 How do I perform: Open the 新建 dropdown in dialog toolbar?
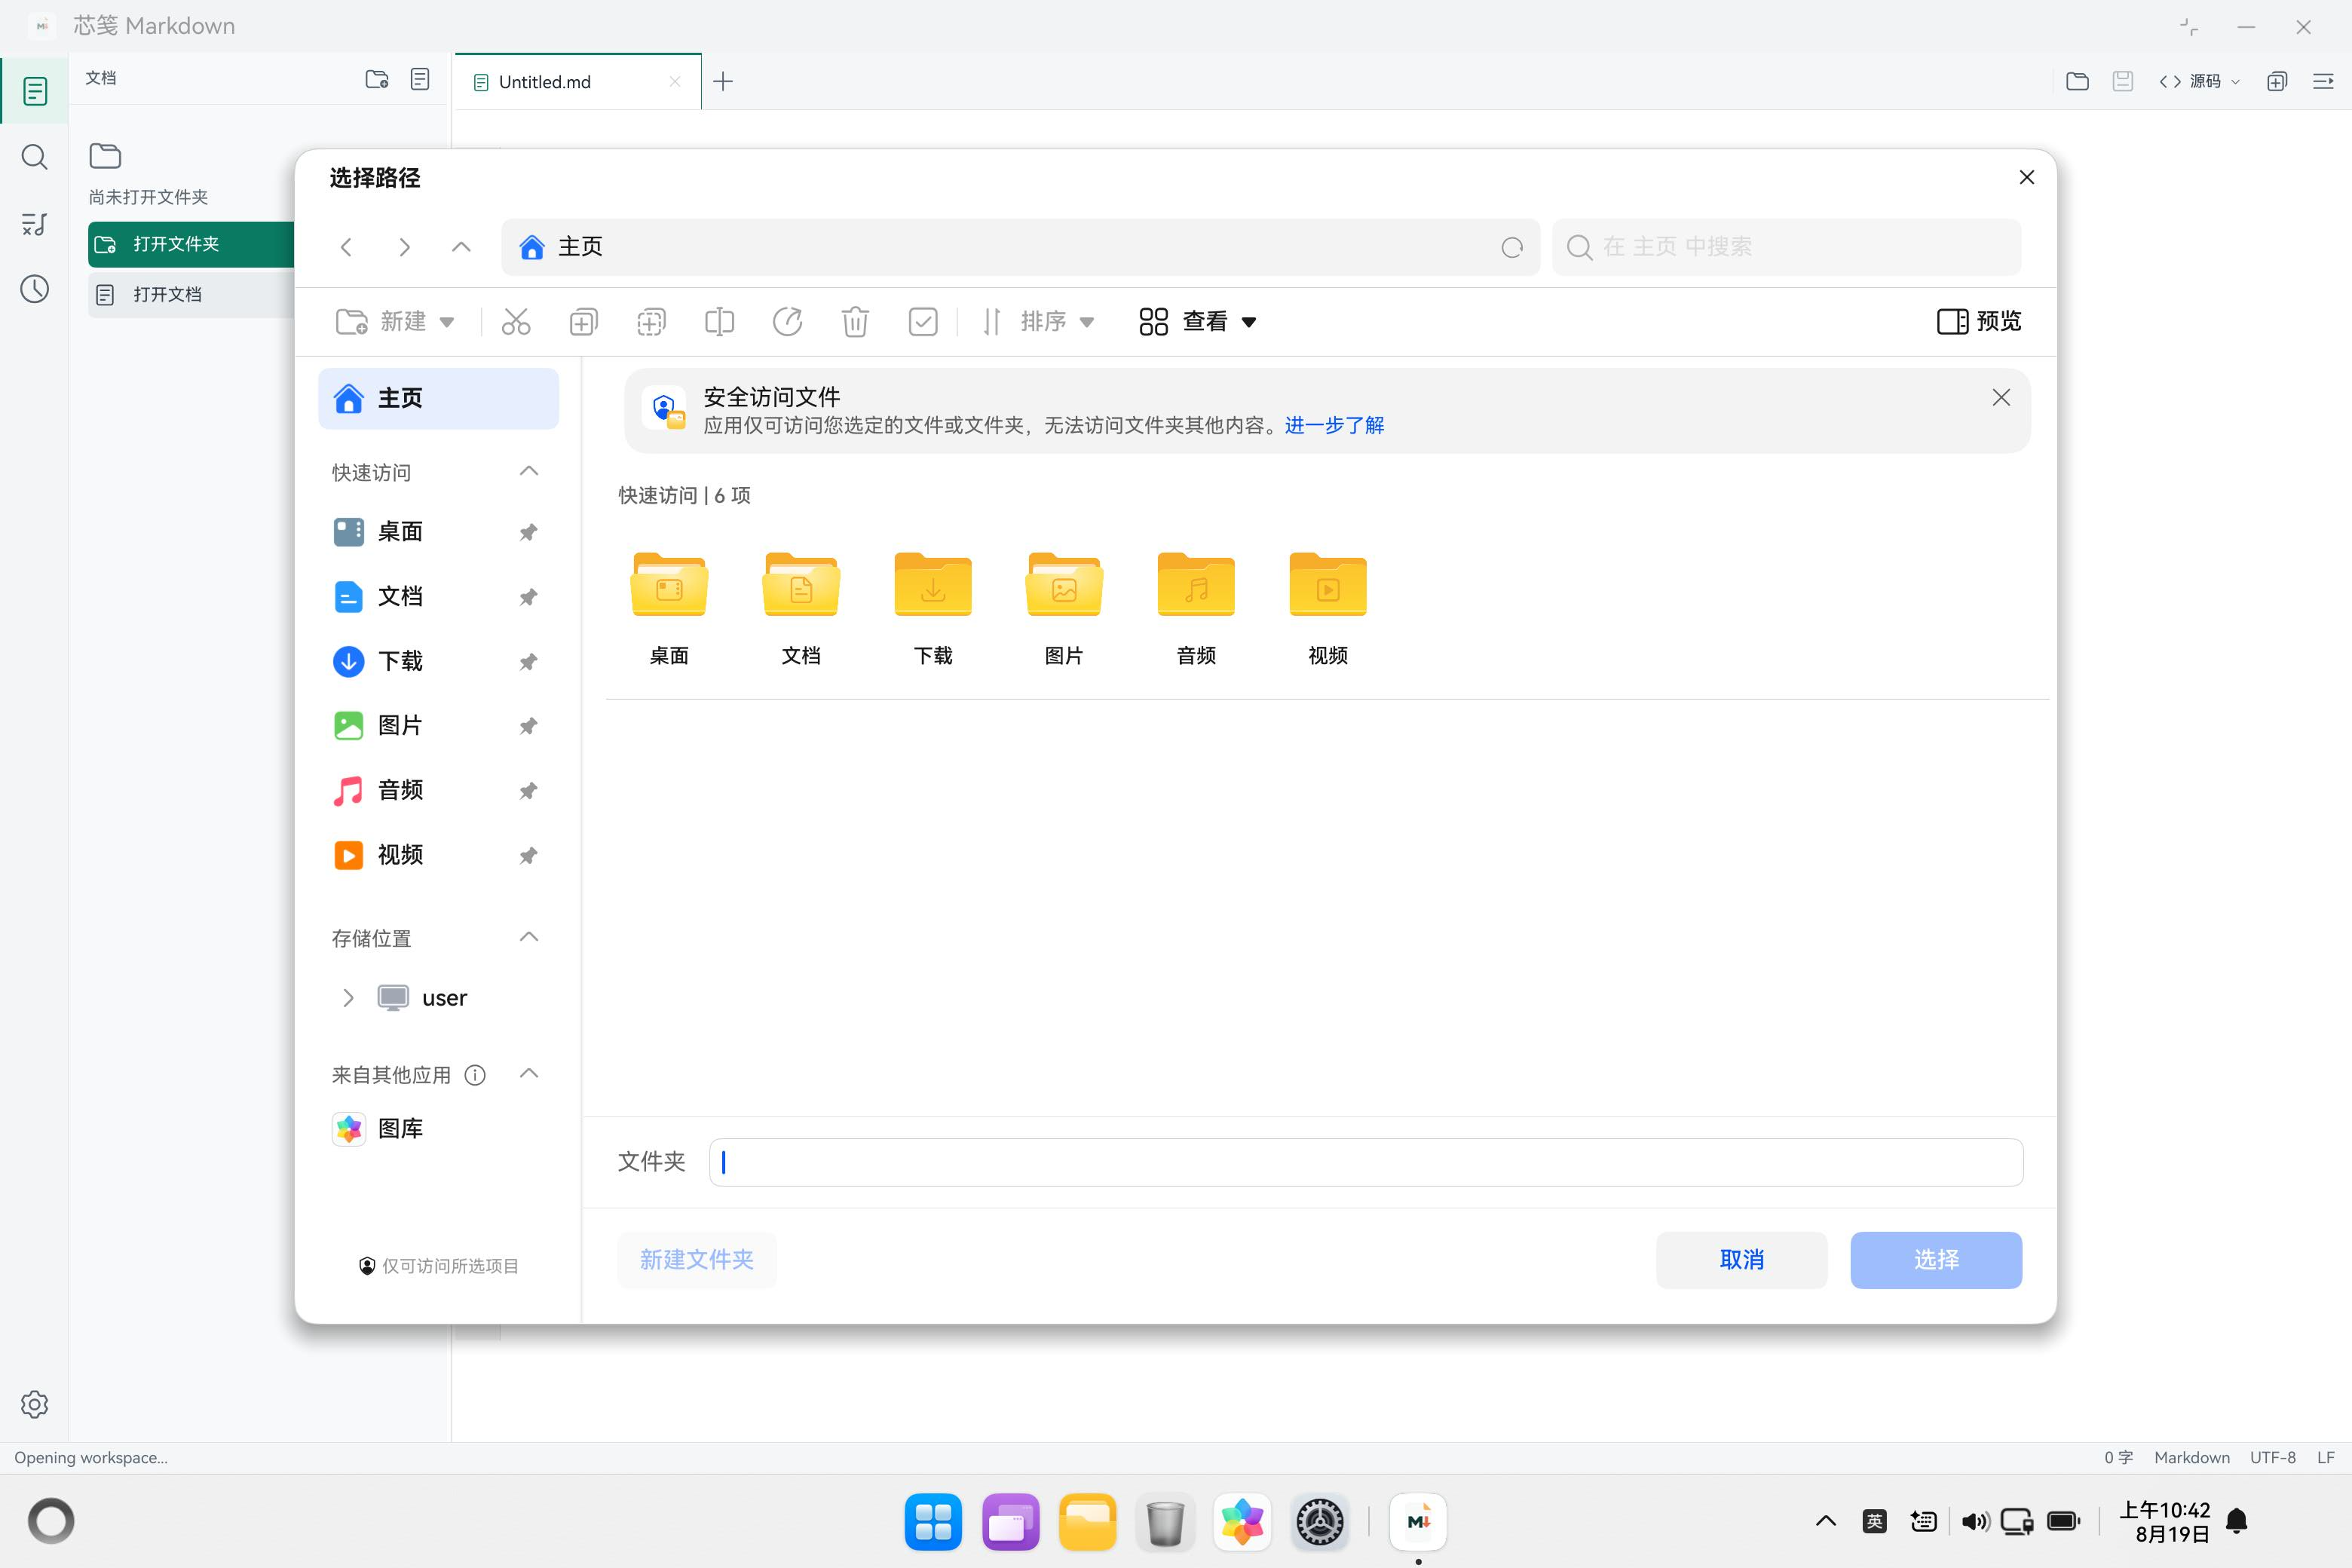tap(395, 321)
